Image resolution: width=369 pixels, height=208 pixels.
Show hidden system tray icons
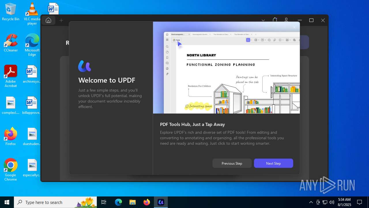pyautogui.click(x=311, y=202)
